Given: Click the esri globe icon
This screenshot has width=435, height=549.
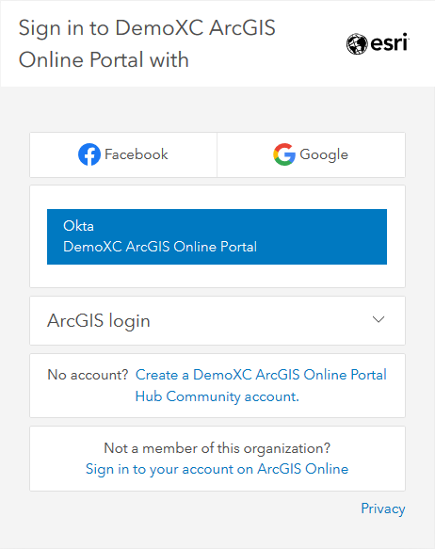Looking at the screenshot, I should coord(357,44).
